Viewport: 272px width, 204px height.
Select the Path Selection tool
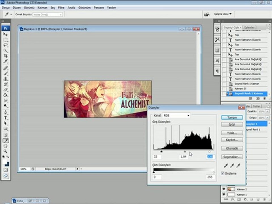coord(6,123)
